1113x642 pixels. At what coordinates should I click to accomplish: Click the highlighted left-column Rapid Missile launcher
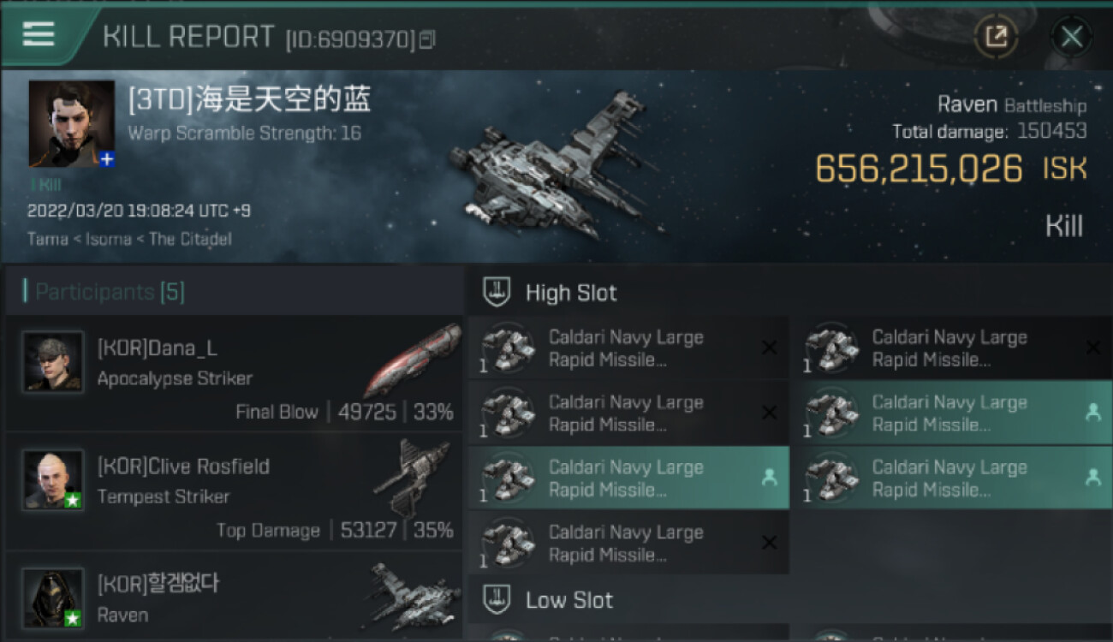(x=628, y=479)
